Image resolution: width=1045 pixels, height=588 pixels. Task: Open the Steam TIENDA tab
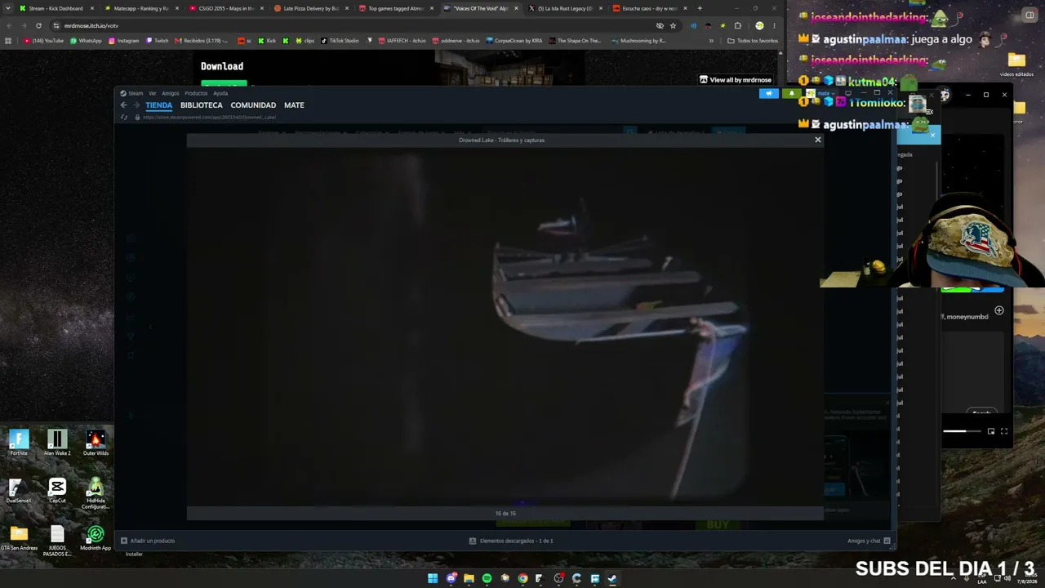click(x=158, y=105)
